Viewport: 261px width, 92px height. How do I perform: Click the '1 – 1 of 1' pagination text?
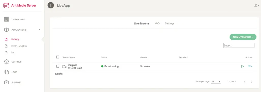[231, 82]
